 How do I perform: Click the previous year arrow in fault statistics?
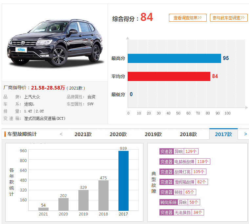pyautogui.click(x=61, y=134)
